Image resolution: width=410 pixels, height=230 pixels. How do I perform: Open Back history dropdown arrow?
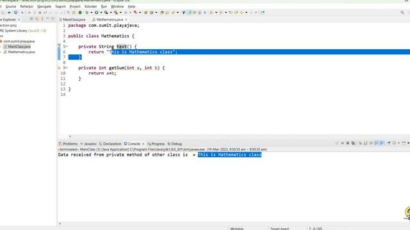coord(246,13)
